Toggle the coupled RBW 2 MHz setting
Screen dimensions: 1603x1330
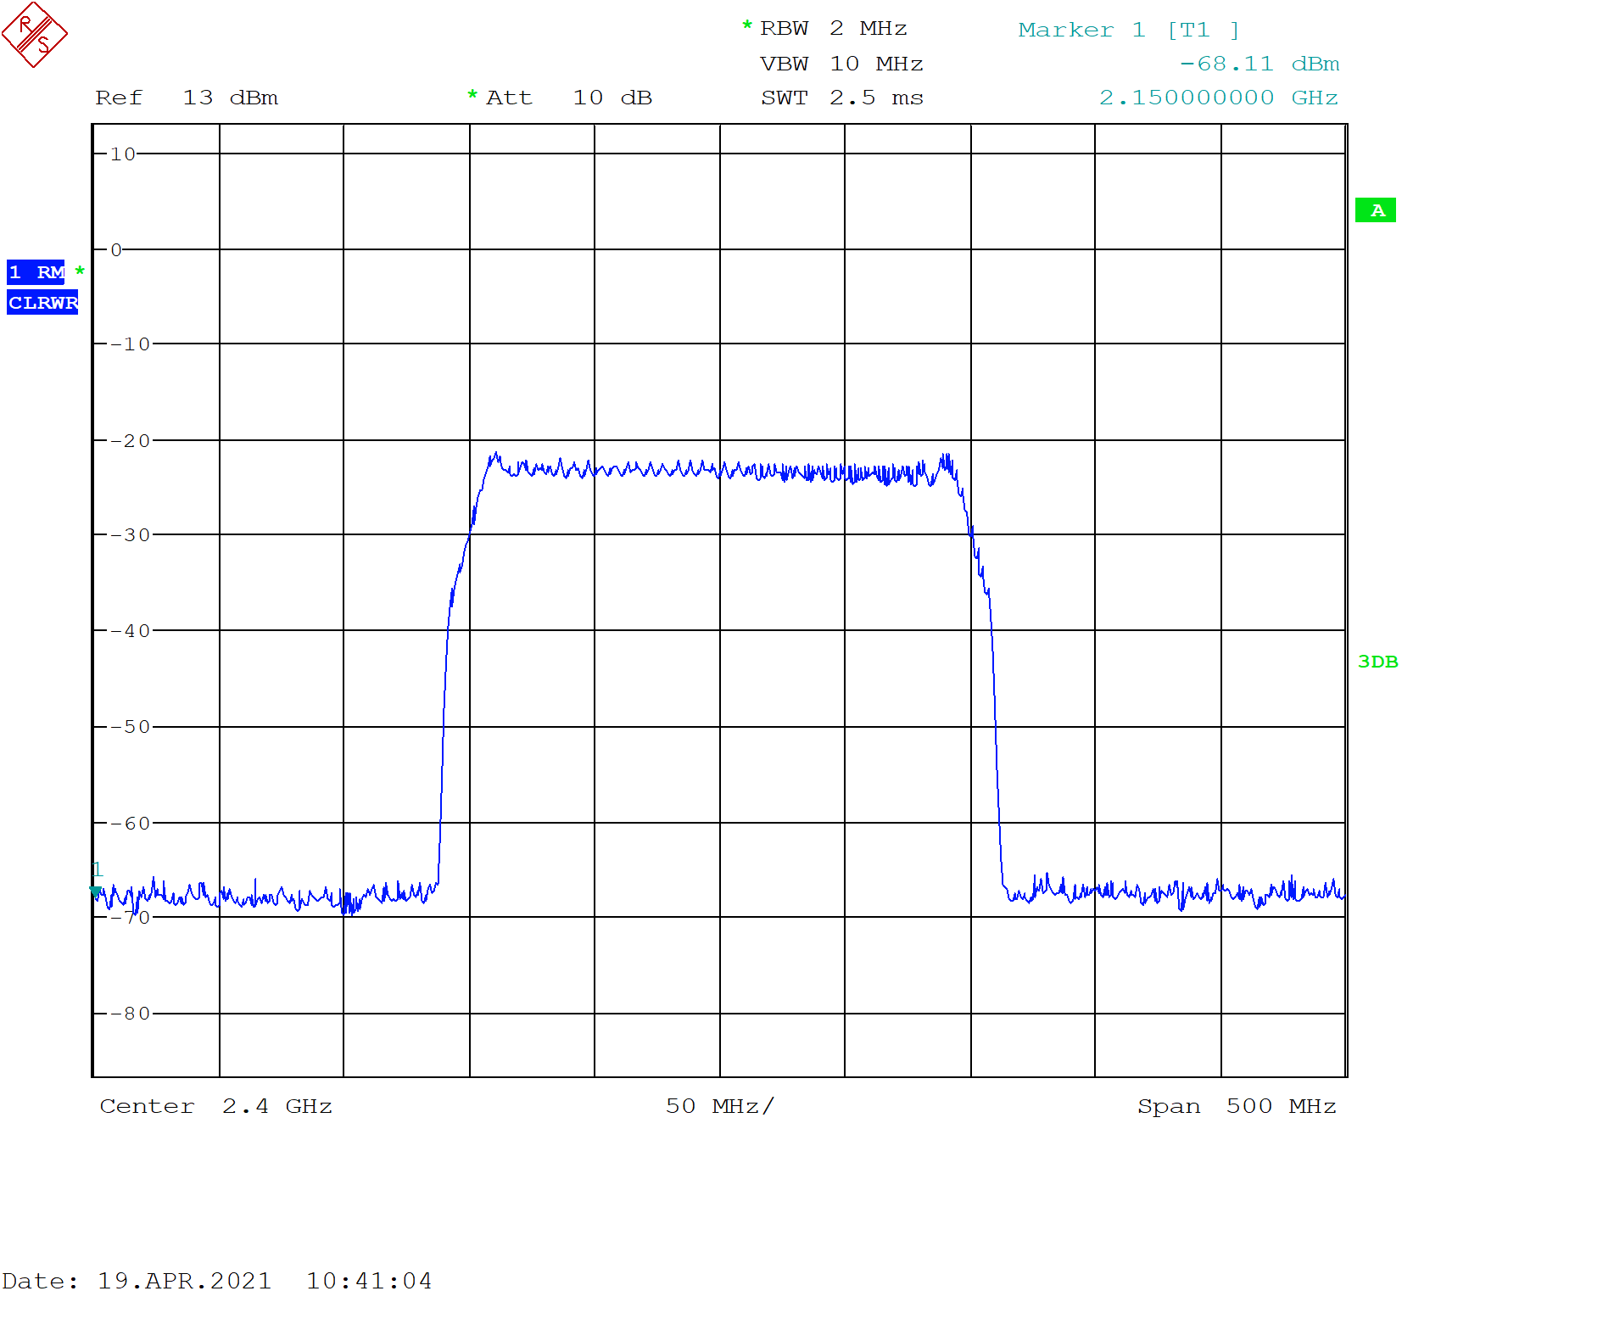[x=834, y=27]
